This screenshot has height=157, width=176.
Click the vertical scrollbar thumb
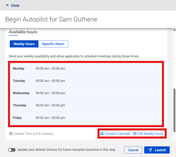tap(174, 110)
